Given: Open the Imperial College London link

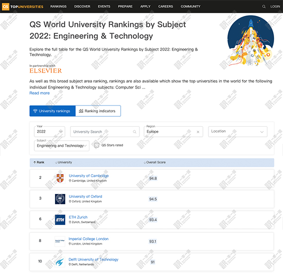Looking at the screenshot, I should [88, 239].
